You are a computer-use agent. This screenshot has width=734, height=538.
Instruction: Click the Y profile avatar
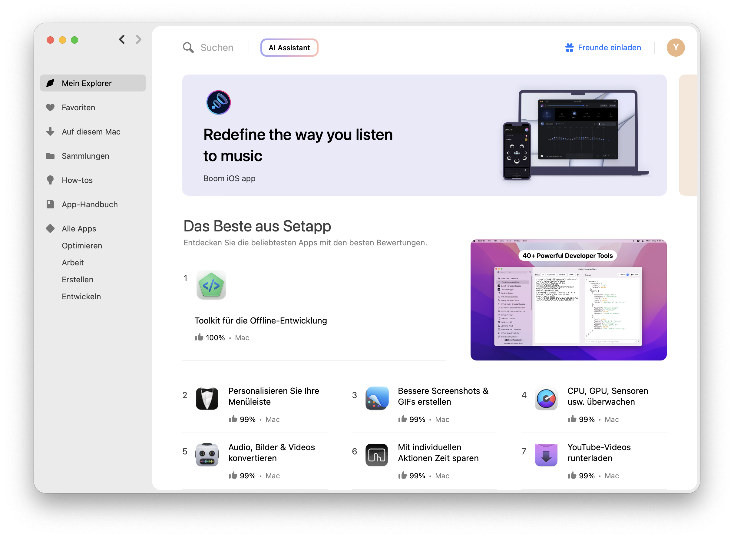[x=676, y=48]
